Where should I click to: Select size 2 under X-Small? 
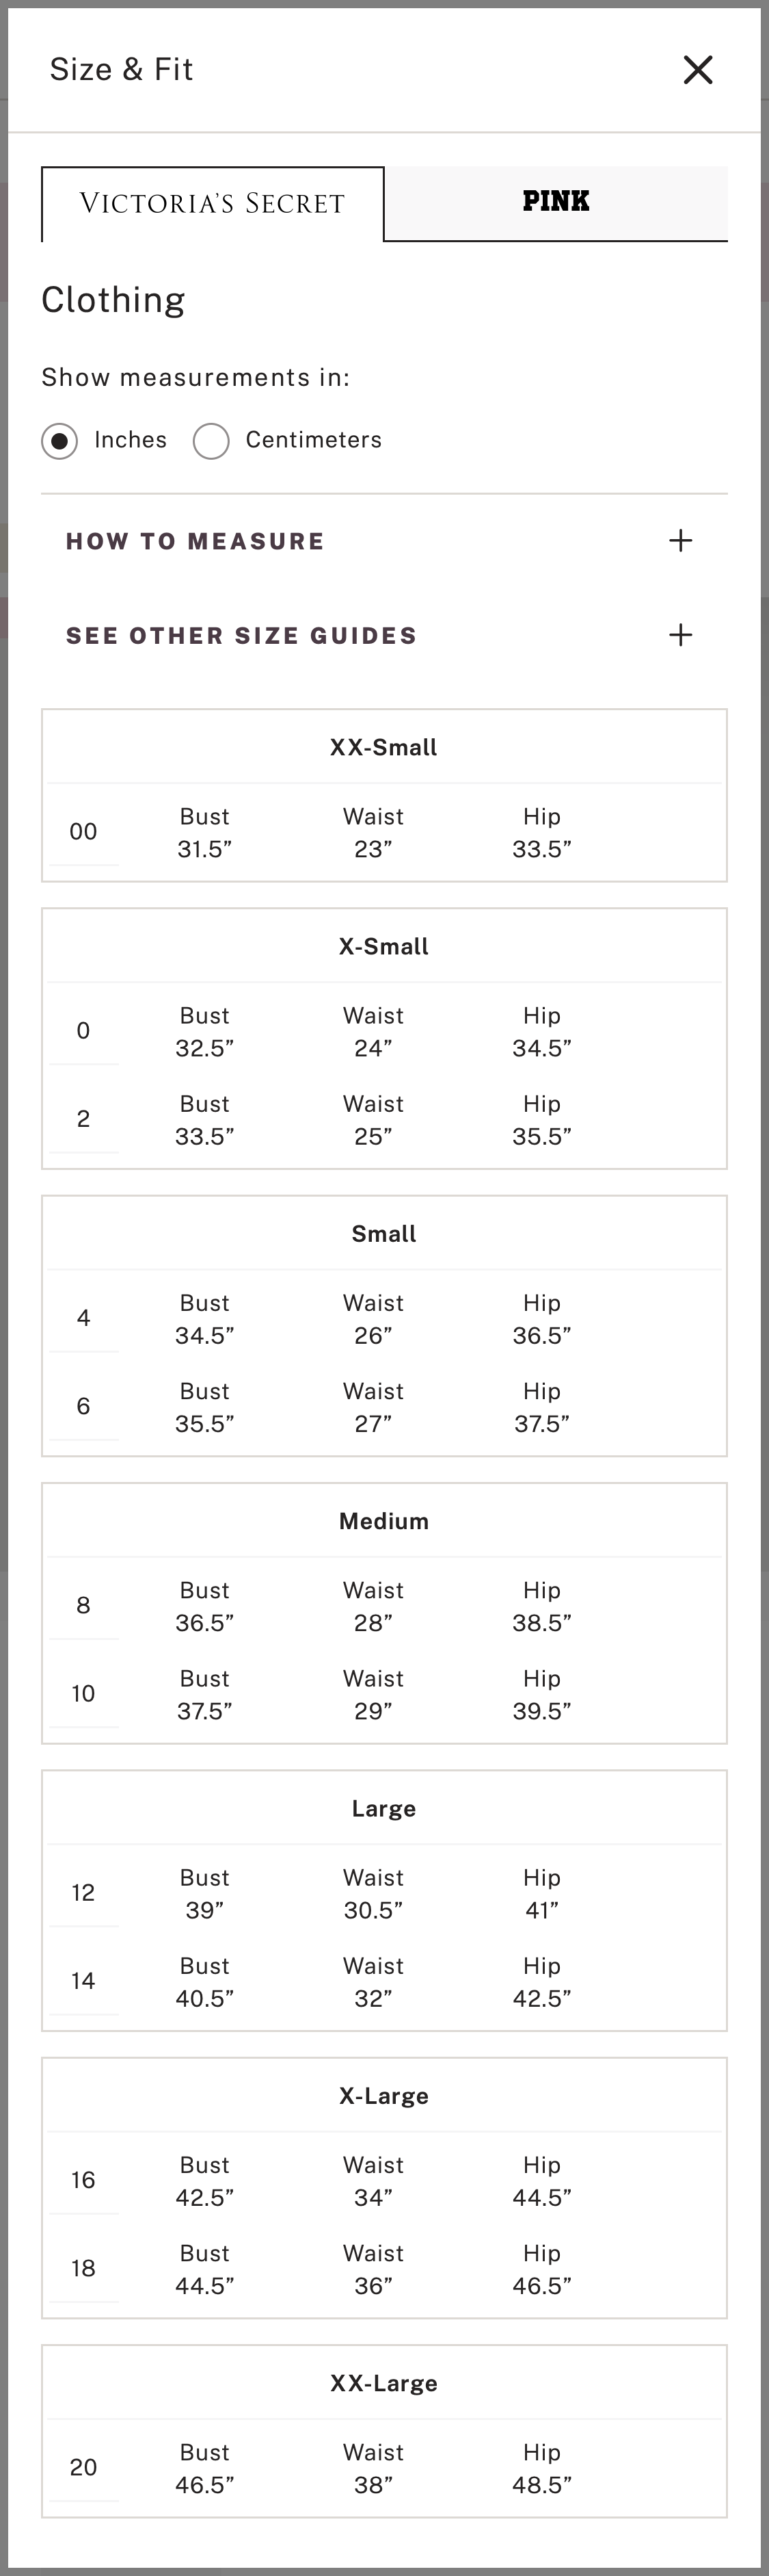pos(84,1118)
